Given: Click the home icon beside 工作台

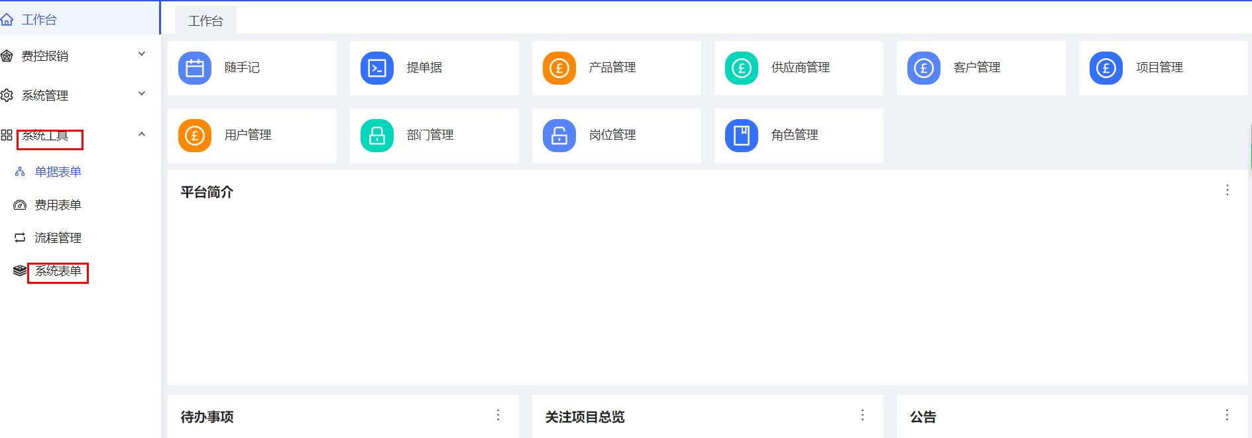Looking at the screenshot, I should tap(7, 20).
